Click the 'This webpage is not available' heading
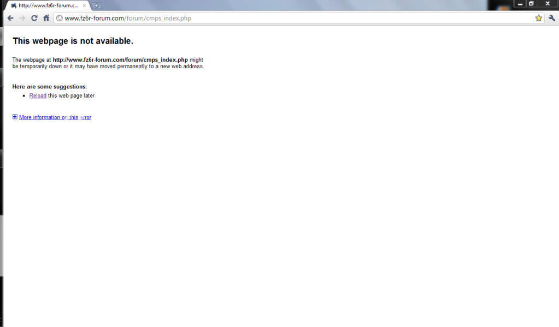The width and height of the screenshot is (559, 327). (x=73, y=41)
